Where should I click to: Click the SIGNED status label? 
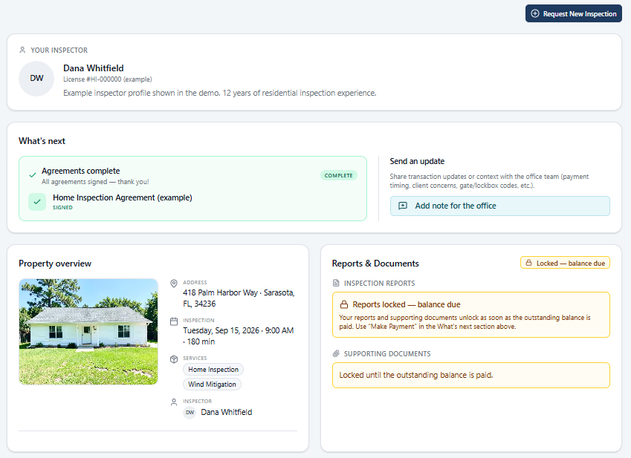62,208
